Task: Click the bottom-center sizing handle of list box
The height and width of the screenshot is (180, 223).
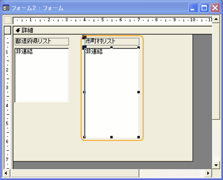Action: pos(111,137)
